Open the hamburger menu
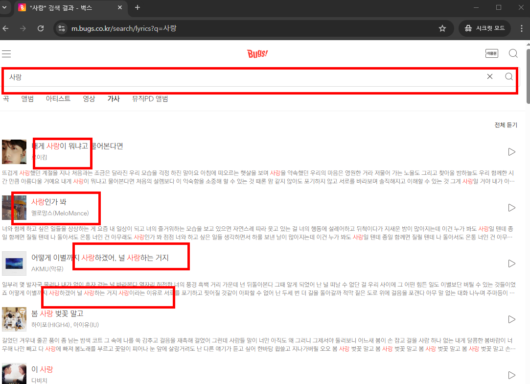The image size is (530, 384). pyautogui.click(x=6, y=53)
